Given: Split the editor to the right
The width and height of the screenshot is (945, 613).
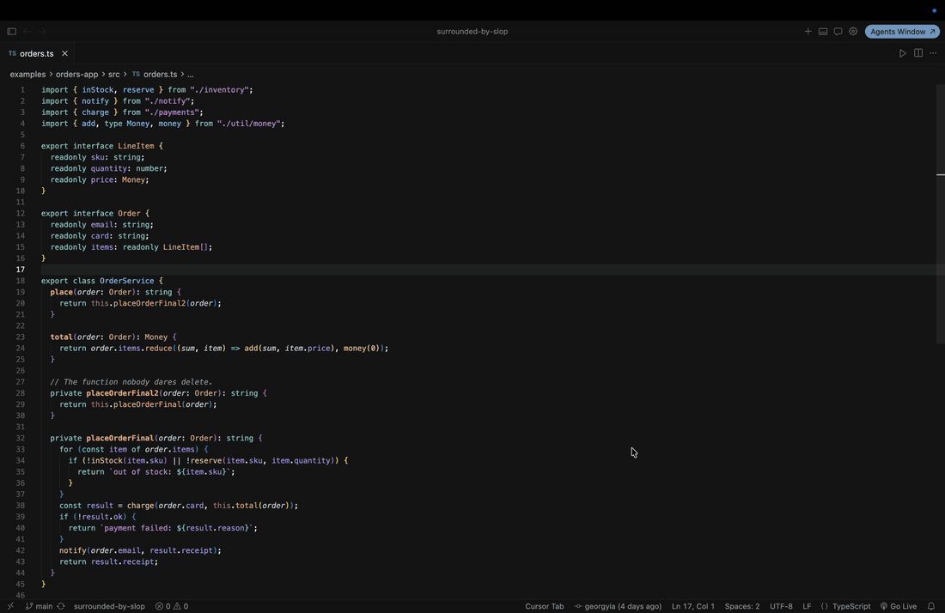Looking at the screenshot, I should 918,53.
